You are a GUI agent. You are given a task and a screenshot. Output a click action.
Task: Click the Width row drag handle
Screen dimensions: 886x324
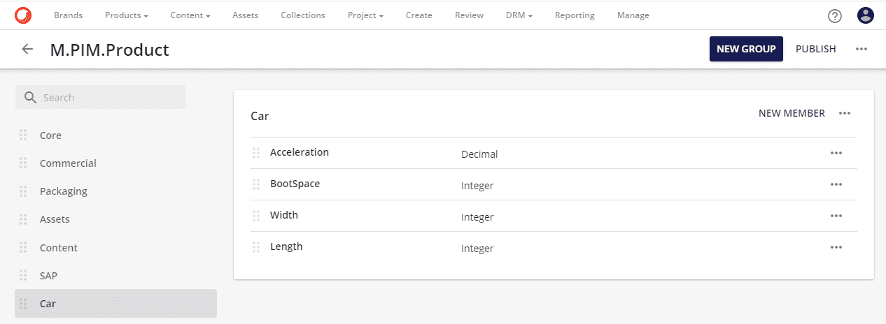coord(256,216)
